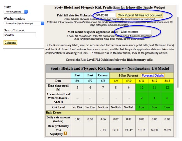This screenshot has height=141, width=182.
Task: Click the fungicide application date 'Click to enter' field
Action: [136, 32]
